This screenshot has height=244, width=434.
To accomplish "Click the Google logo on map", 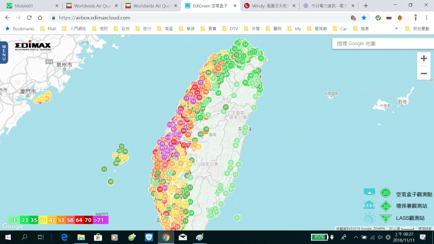I will (13, 227).
